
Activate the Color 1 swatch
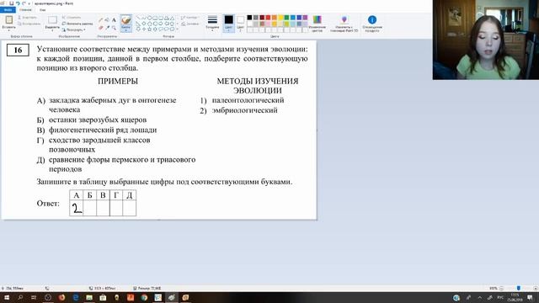pos(228,23)
